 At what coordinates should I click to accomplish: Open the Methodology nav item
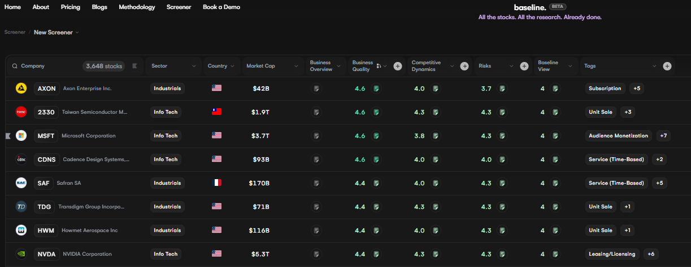click(x=137, y=7)
